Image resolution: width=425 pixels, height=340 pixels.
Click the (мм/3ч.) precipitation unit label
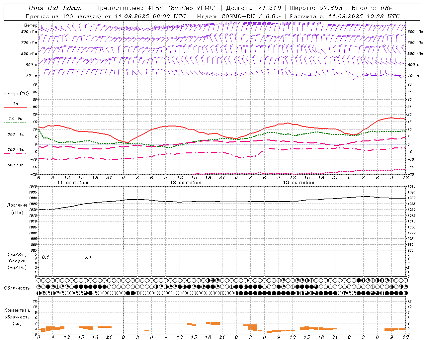click(x=17, y=255)
